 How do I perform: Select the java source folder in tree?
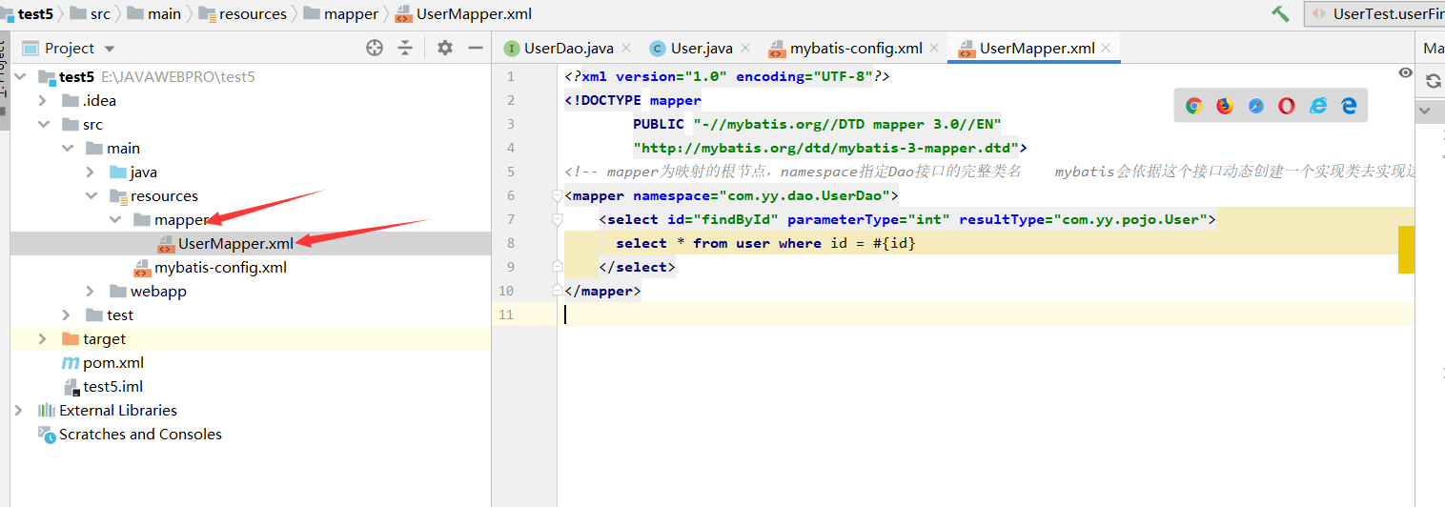(143, 172)
